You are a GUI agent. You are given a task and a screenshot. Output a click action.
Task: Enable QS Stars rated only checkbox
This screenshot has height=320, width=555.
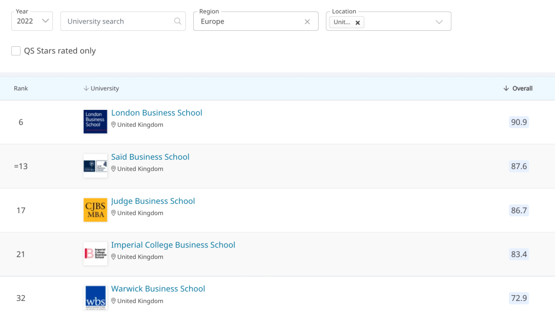16,51
